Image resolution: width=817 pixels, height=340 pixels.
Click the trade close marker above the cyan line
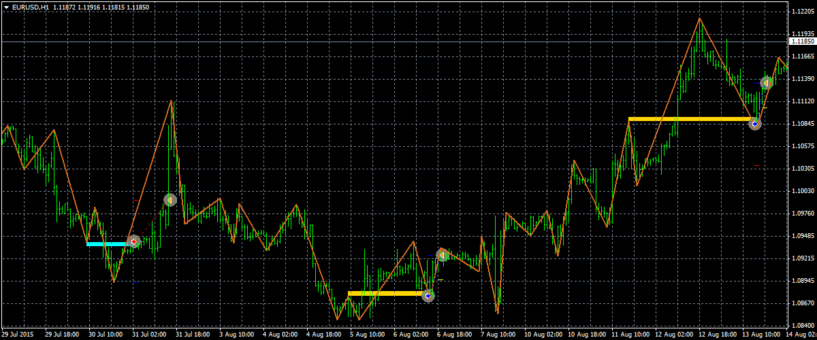point(170,200)
